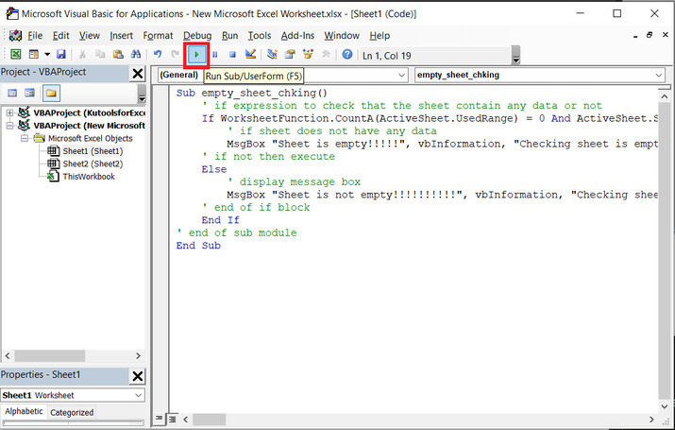675x430 pixels.
Task: Open the (General) object dropdown
Action: point(401,75)
